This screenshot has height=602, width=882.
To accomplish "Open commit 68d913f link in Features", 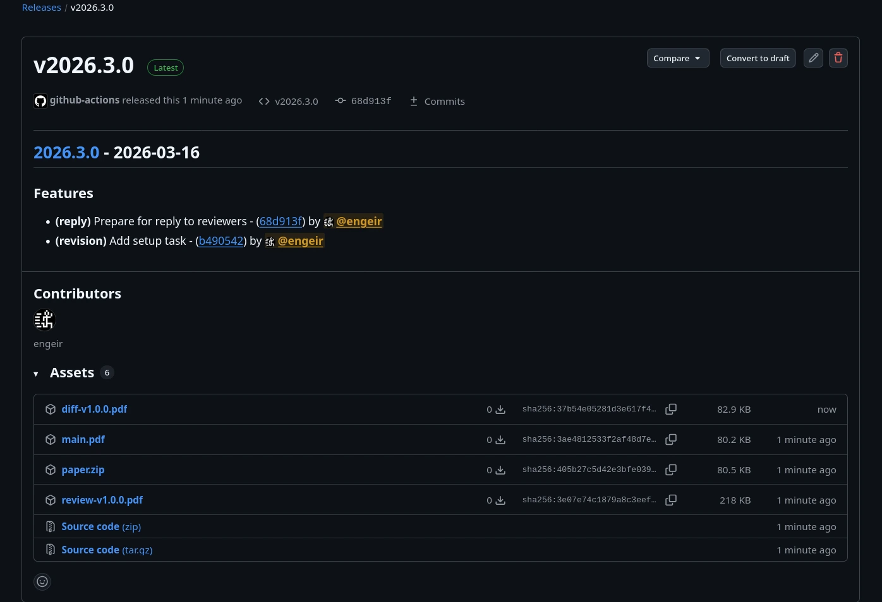I will pos(281,221).
